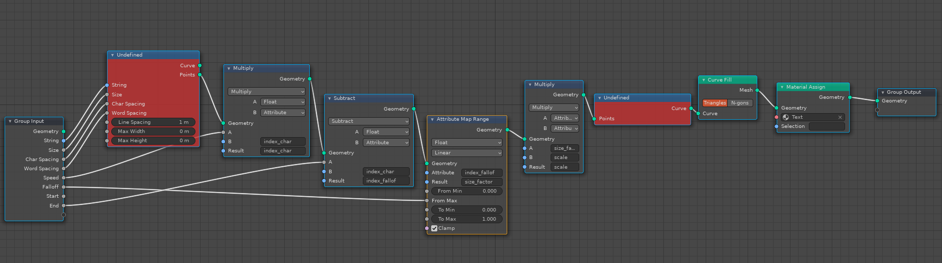Collapse the Group Output node

[x=882, y=92]
